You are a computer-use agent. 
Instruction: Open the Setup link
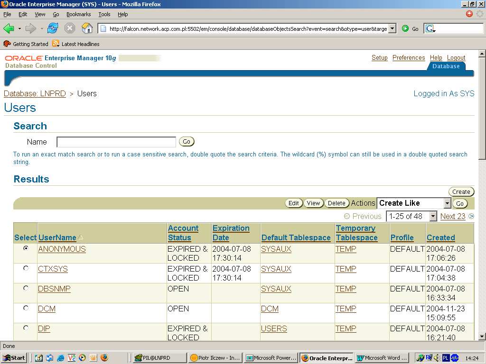point(379,57)
